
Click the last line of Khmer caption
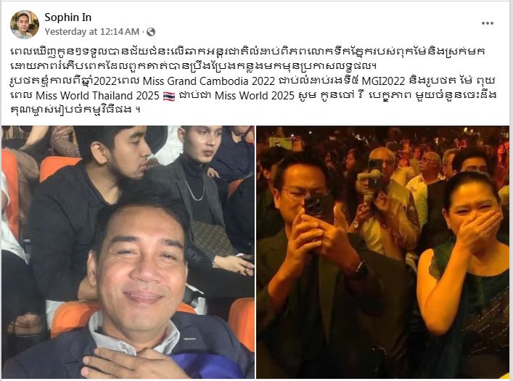click(75, 110)
